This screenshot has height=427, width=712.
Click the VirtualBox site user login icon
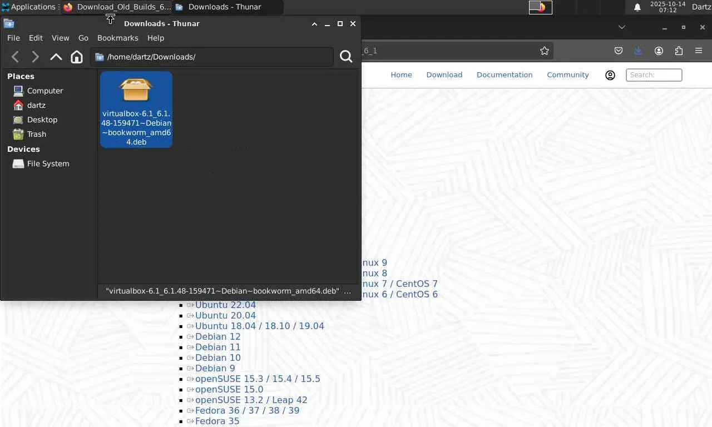(x=610, y=75)
